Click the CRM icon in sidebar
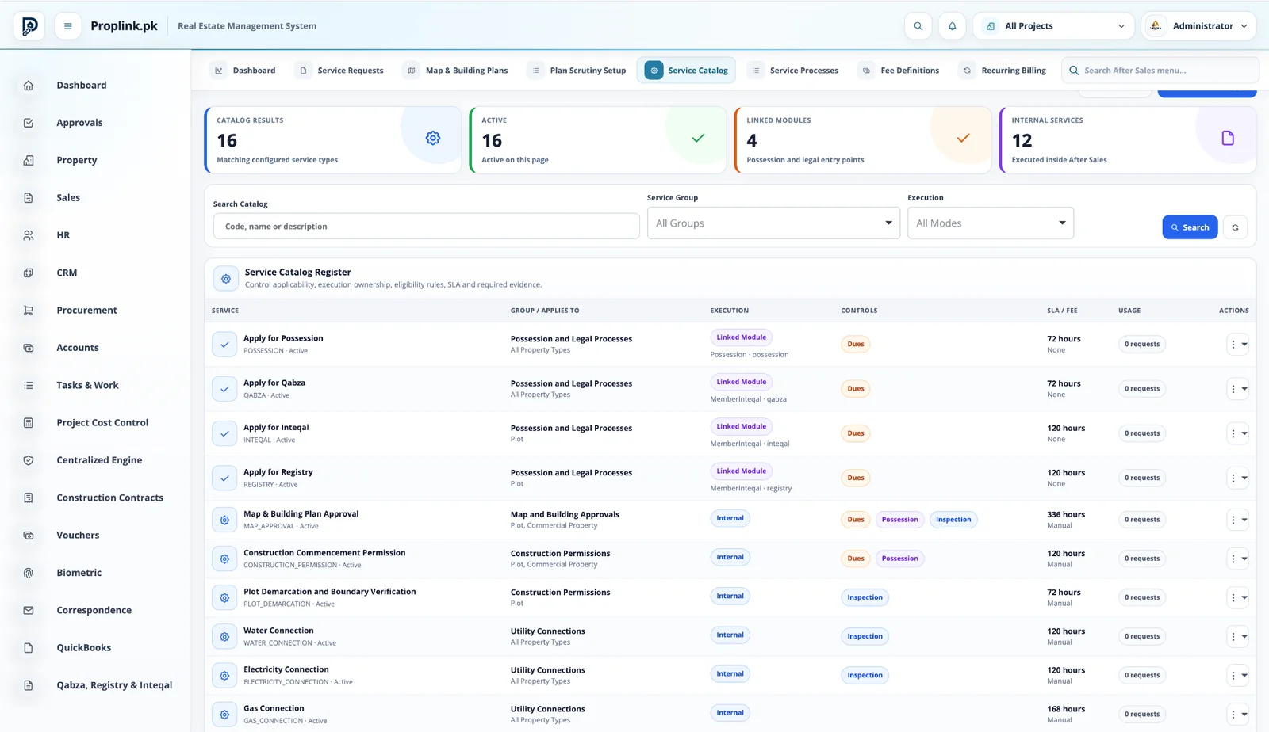1269x732 pixels. coord(29,273)
